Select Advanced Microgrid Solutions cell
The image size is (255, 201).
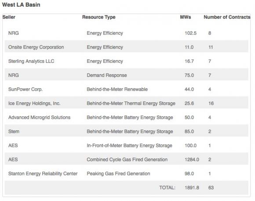point(40,117)
